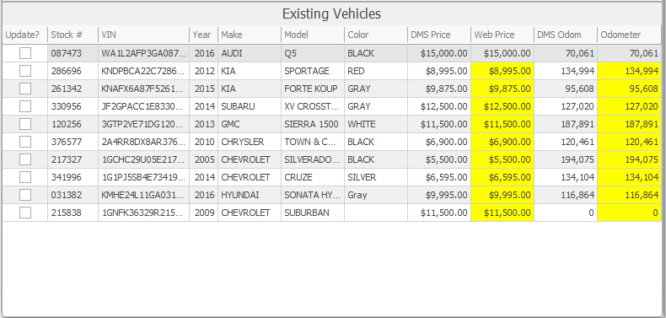
Task: Click stock number 215838
Action: click(x=73, y=213)
